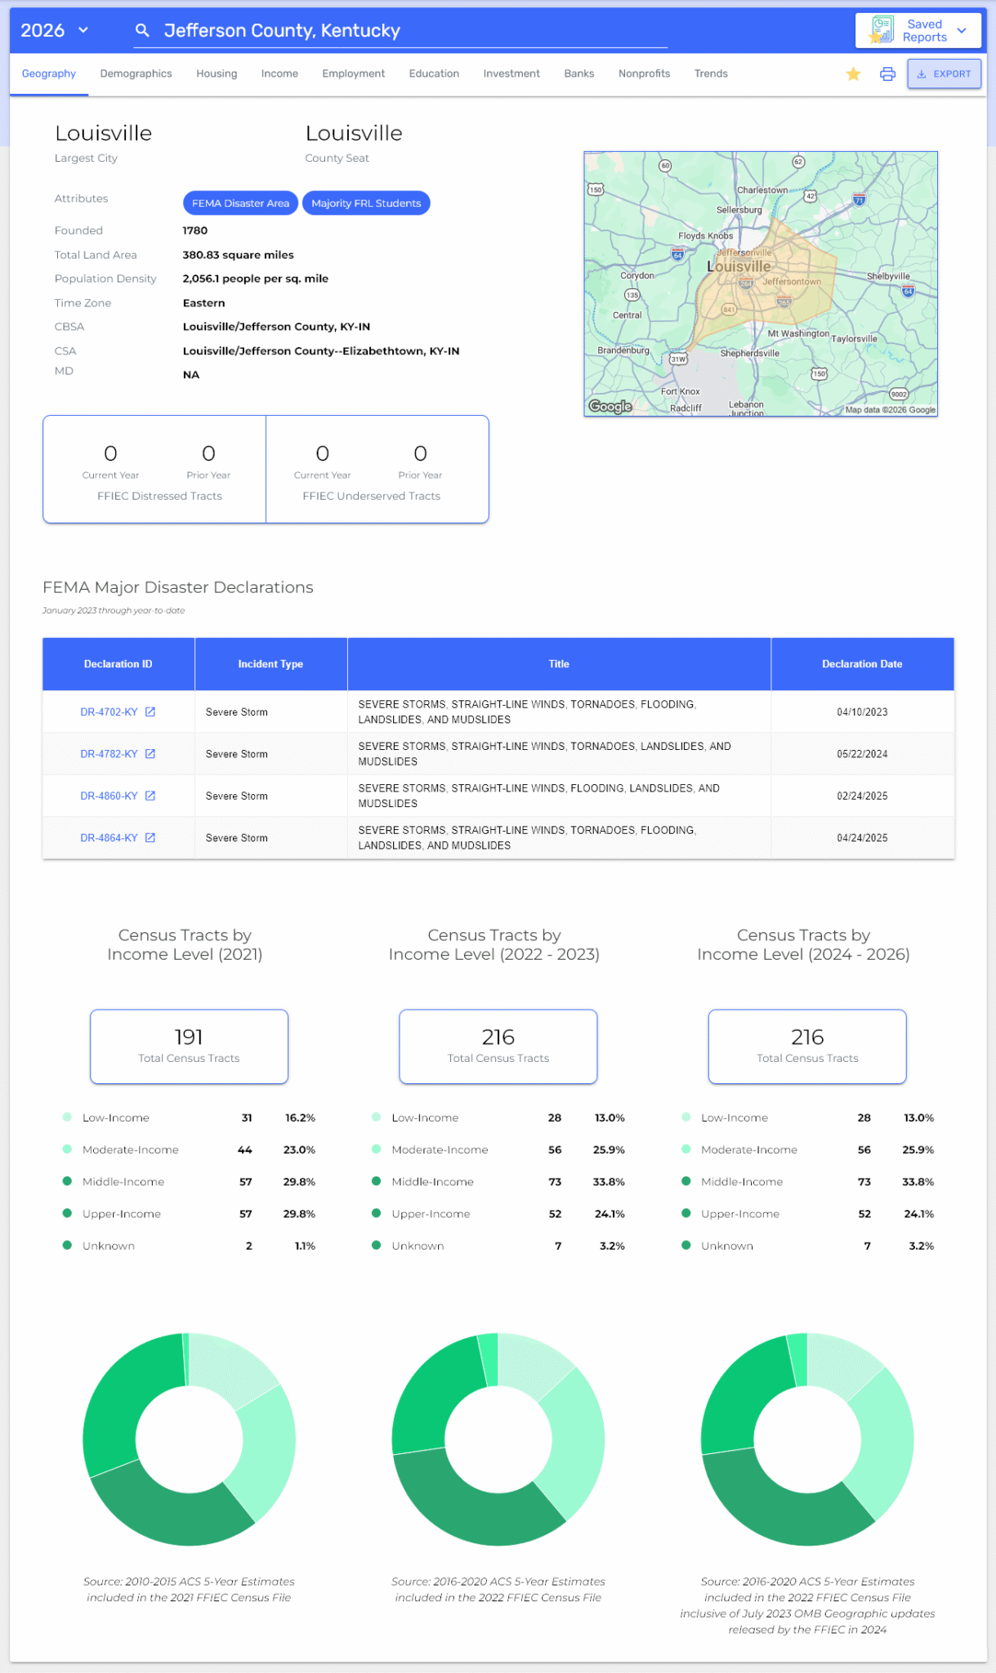The image size is (996, 1673).
Task: Click the gold star favorite icon
Action: (x=853, y=74)
